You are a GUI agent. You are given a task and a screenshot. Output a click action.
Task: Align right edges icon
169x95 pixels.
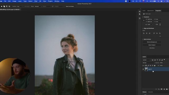(150, 33)
